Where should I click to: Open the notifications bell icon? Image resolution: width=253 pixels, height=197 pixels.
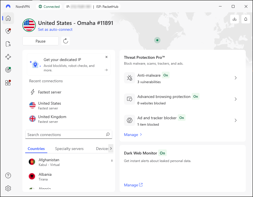(245, 19)
